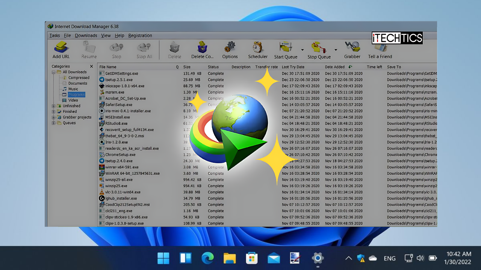Image resolution: width=481 pixels, height=270 pixels.
Task: Close the Categories panel
Action: point(91,66)
